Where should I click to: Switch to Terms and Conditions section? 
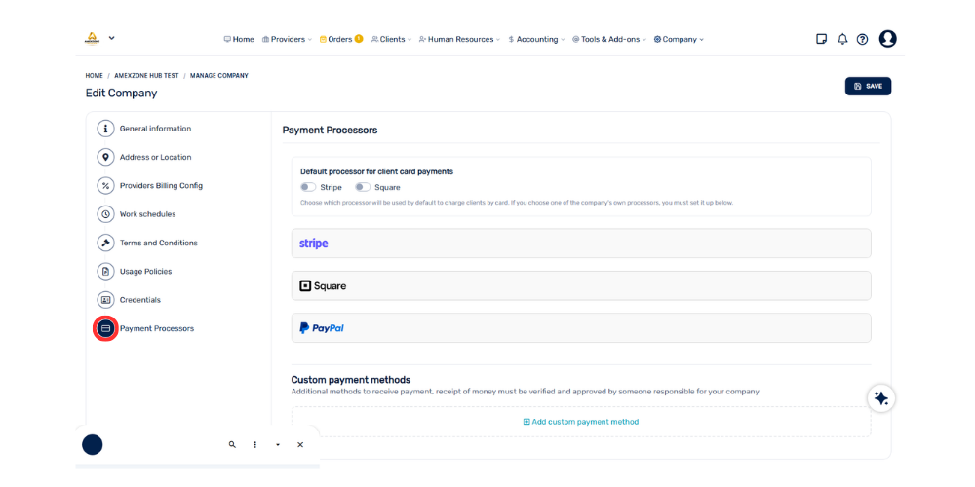(x=159, y=243)
